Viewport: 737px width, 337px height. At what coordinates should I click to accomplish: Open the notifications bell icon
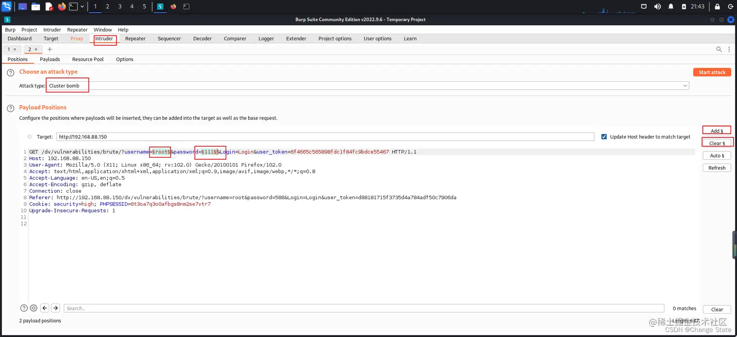(671, 6)
